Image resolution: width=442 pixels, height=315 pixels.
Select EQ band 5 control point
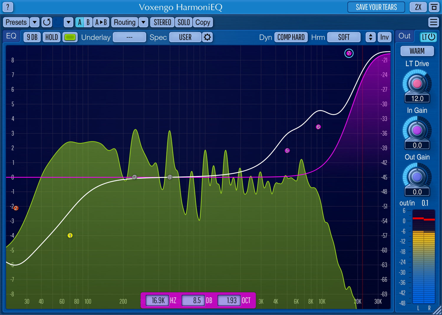coord(287,151)
